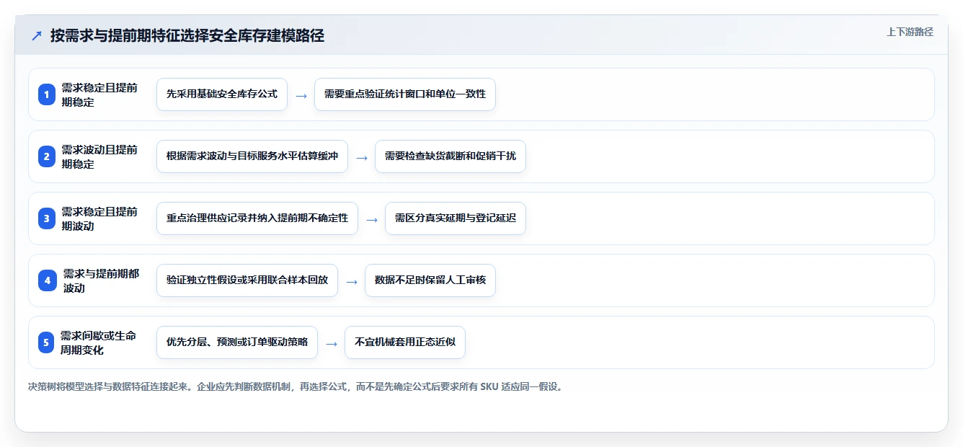This screenshot has height=447, width=963.
Task: Click the 不宜机械套用正态近似 box
Action: coord(405,342)
